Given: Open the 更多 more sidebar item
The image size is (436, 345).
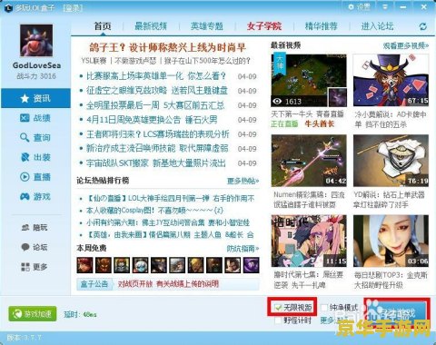Looking at the screenshot, I should click(35, 267).
